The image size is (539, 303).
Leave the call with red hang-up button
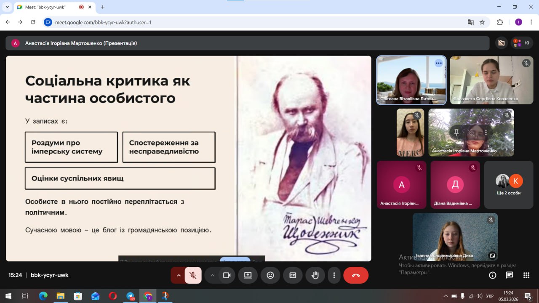click(356, 275)
